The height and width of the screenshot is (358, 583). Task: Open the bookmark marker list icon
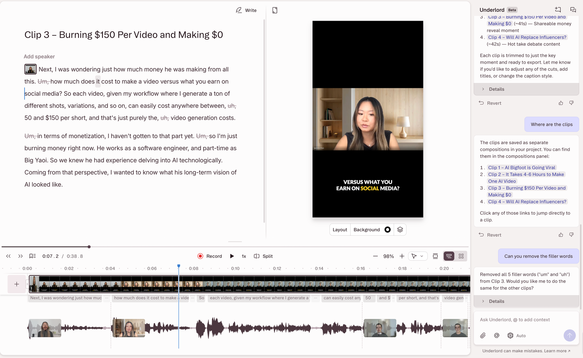[33, 256]
